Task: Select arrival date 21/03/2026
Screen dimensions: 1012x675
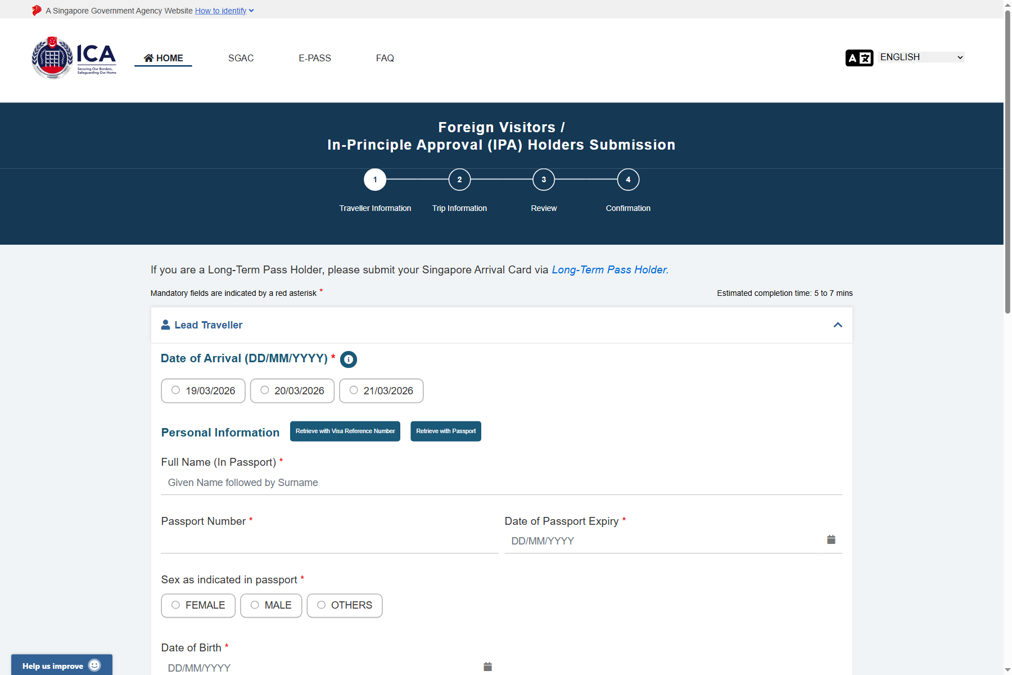Action: 354,390
